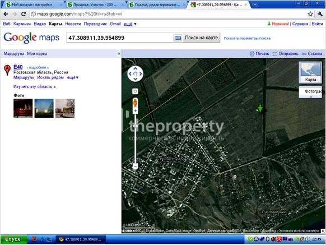The width and height of the screenshot is (326, 245).
Task: Bookmark page with the star icon
Action: [310, 14]
